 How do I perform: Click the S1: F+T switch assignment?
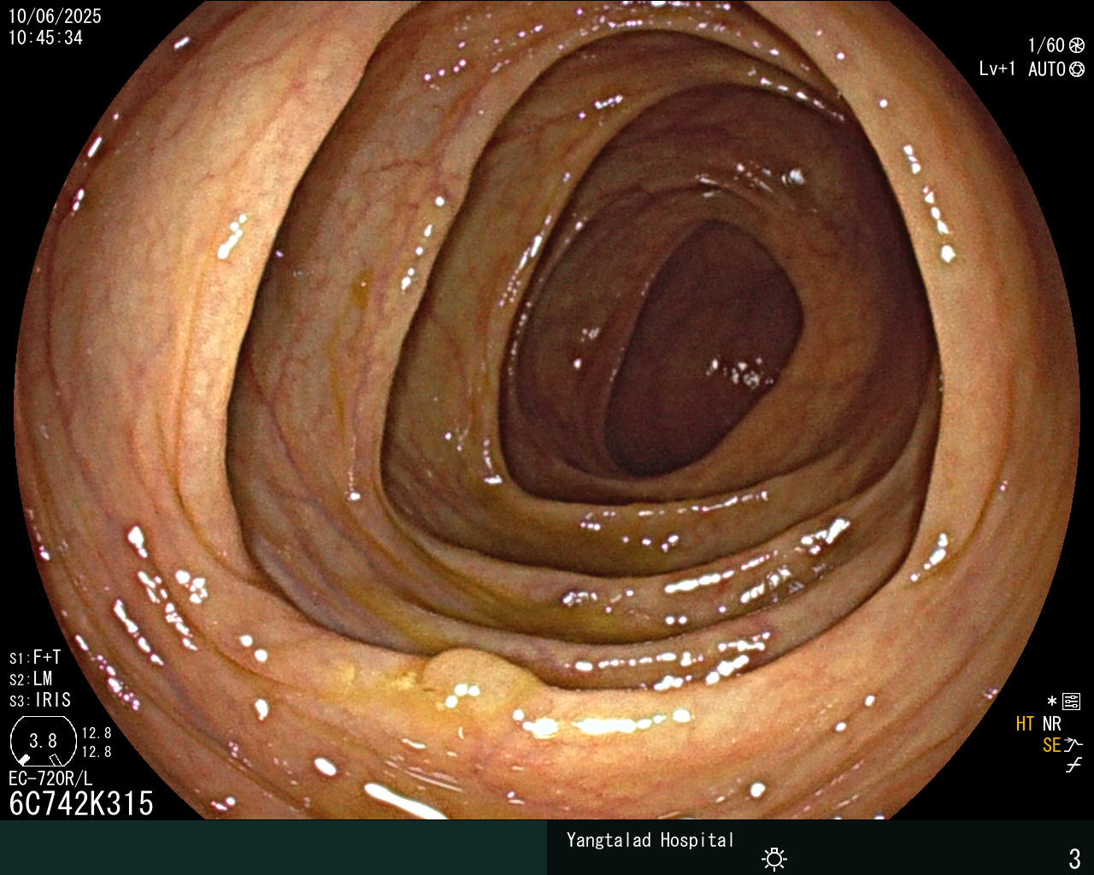(35, 657)
